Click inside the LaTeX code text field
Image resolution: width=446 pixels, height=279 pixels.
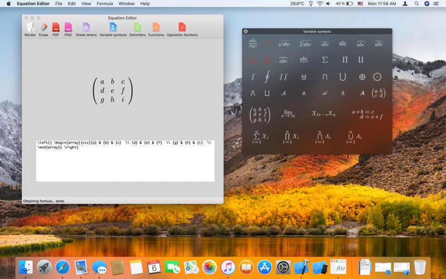click(x=125, y=165)
